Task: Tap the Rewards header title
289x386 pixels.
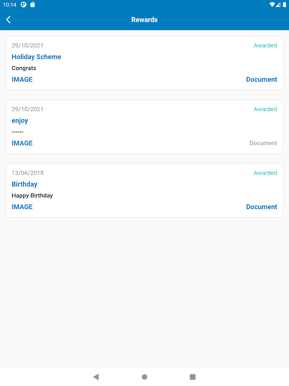Action: 144,20
